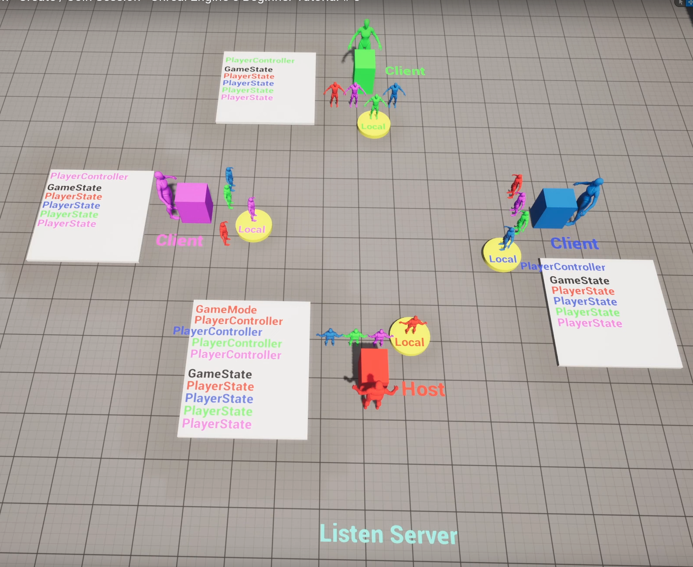Select small blue mannequin left of Host
This screenshot has height=567, width=693.
coord(329,337)
